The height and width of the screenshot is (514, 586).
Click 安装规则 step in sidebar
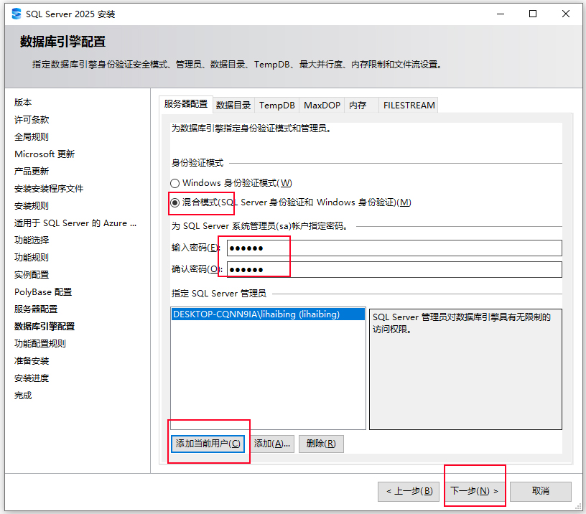click(32, 206)
